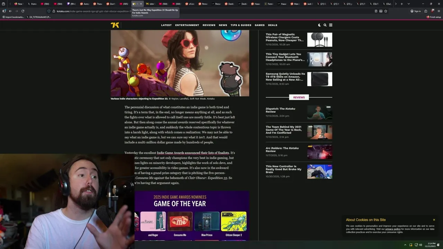Open the Kotaku hamburger menu
Viewport: 443px width, 249px height.
[x=331, y=25]
